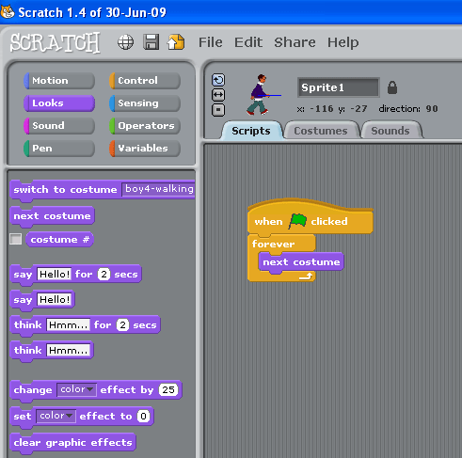
Task: Switch to the Scripts tab
Action: tap(251, 131)
